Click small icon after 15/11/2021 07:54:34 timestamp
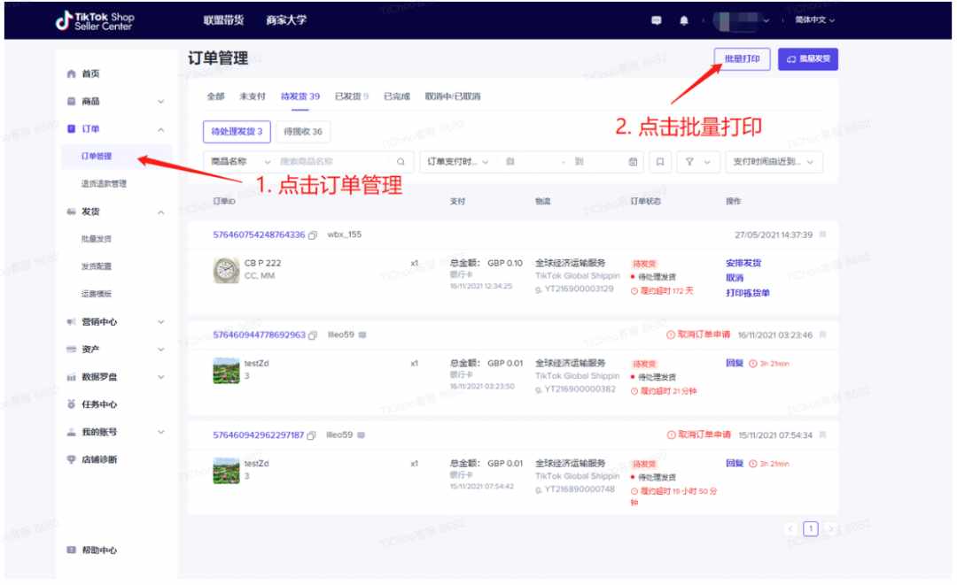The image size is (957, 585). (822, 435)
